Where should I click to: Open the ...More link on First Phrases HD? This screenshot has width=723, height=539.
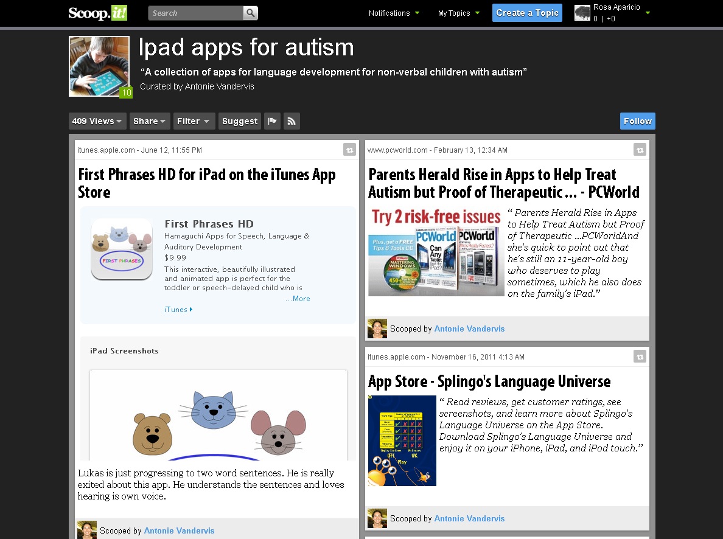click(x=298, y=298)
